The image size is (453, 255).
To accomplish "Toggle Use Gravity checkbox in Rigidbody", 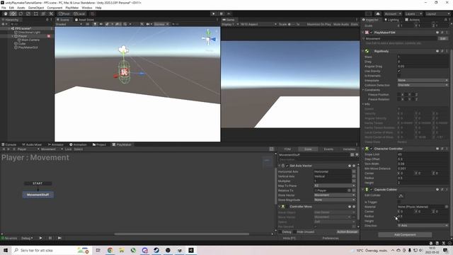I will (399, 71).
